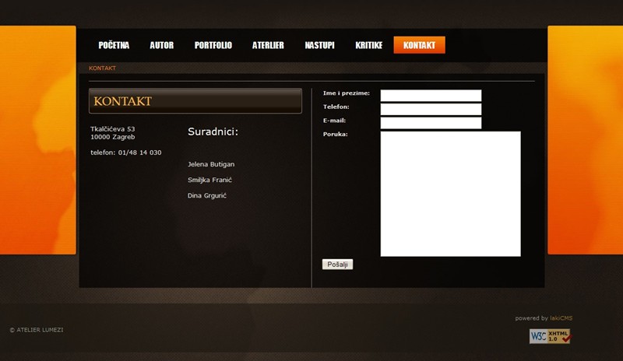Click the Ime i prezime label
This screenshot has width=623, height=361.
click(x=346, y=93)
